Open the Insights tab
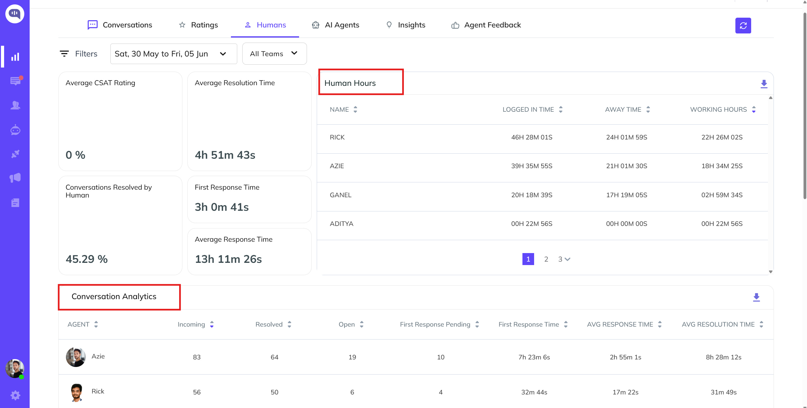This screenshot has width=807, height=408. point(406,25)
